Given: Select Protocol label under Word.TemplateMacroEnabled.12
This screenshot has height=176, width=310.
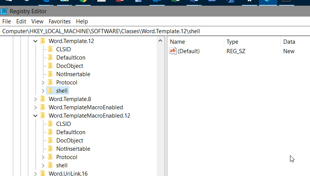Looking at the screenshot, I should pyautogui.click(x=66, y=157).
